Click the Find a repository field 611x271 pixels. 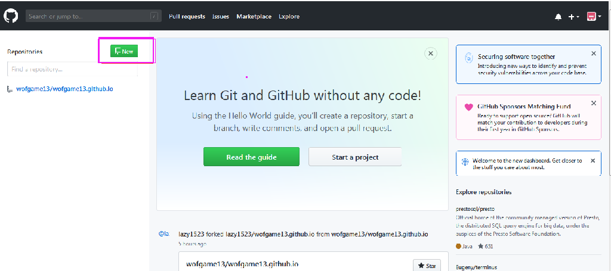click(x=72, y=69)
